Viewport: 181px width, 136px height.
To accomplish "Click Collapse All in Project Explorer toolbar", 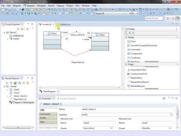I will [x=18, y=29].
